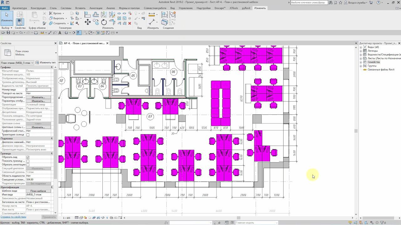401x225 pixels.
Task: Expand the Виды (all) tree node
Action: coord(361,47)
